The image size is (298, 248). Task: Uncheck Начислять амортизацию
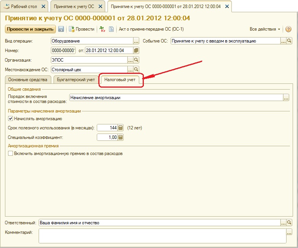(10, 119)
